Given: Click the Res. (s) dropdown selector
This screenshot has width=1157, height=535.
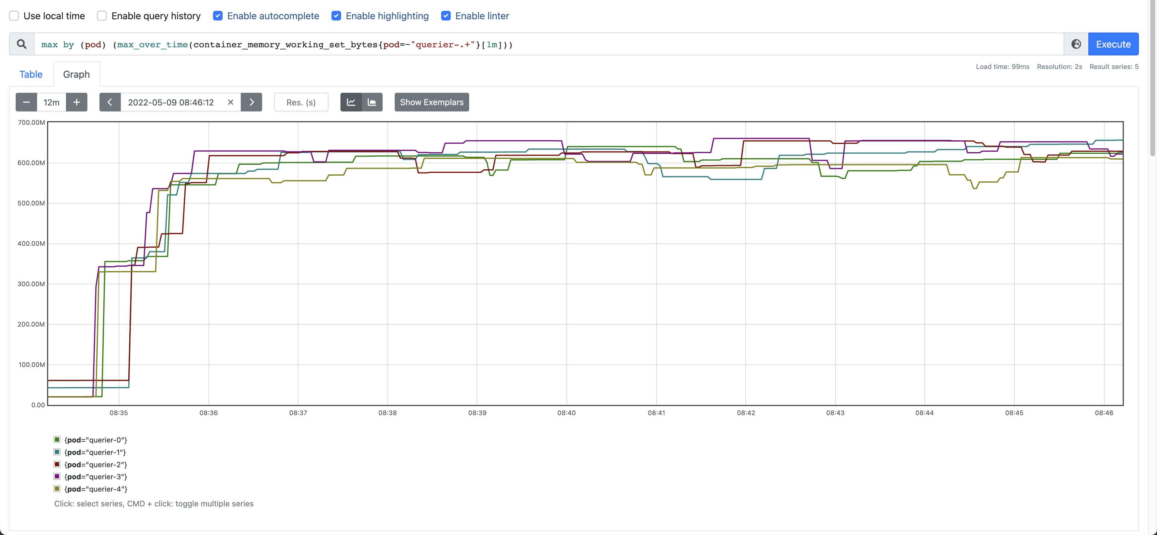Looking at the screenshot, I should click(301, 102).
